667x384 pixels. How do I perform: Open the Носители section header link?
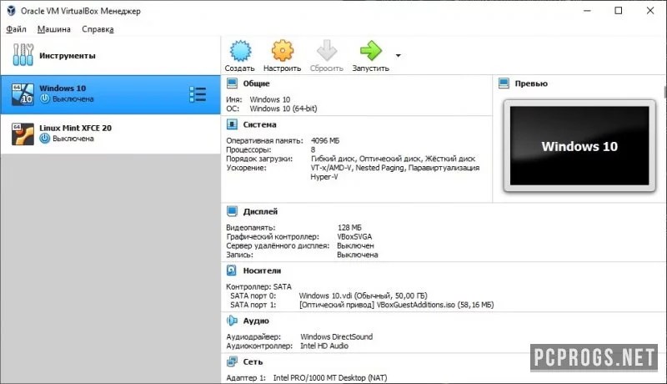[262, 270]
